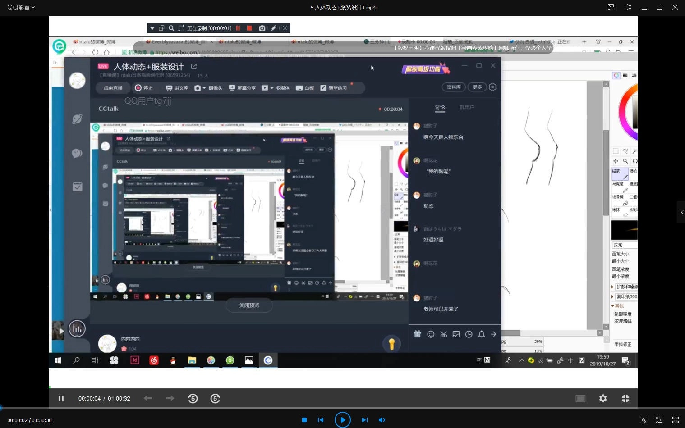Switch to the 讨论 tab

(440, 107)
